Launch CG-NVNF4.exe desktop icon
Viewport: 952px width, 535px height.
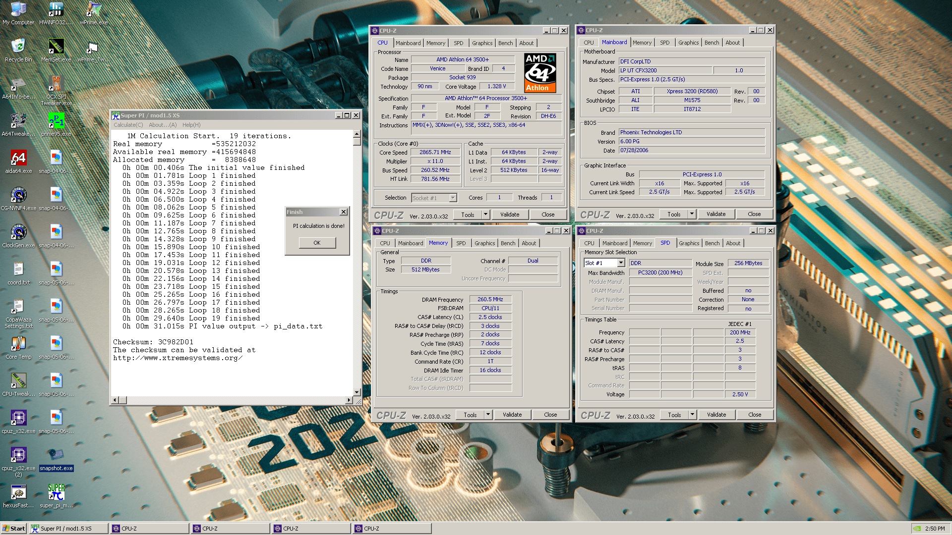tap(18, 199)
